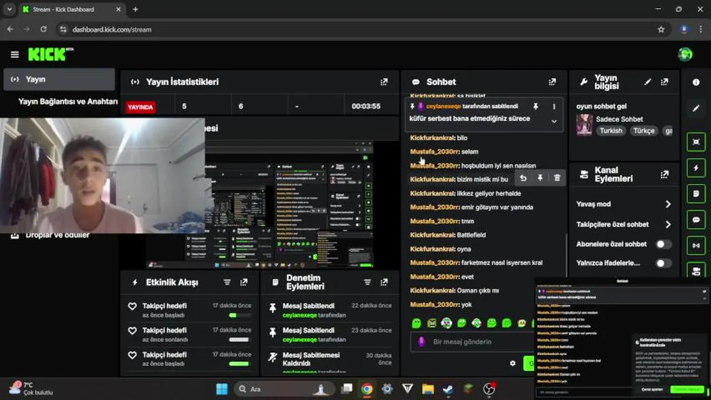Click the stream preview widget icon in the right sidebar
Screen dimensions: 711x400
point(696,142)
